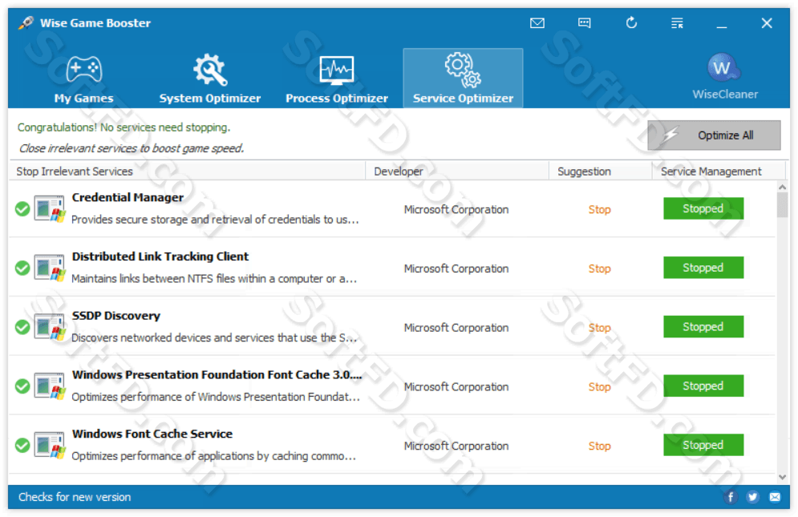Click Stop suggestion for Windows Font Cache Service
The image size is (798, 517).
[x=600, y=446]
